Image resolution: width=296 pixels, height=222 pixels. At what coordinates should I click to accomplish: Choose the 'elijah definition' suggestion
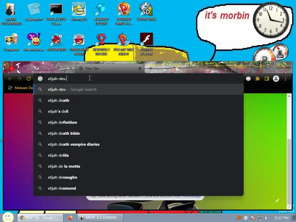pyautogui.click(x=138, y=122)
